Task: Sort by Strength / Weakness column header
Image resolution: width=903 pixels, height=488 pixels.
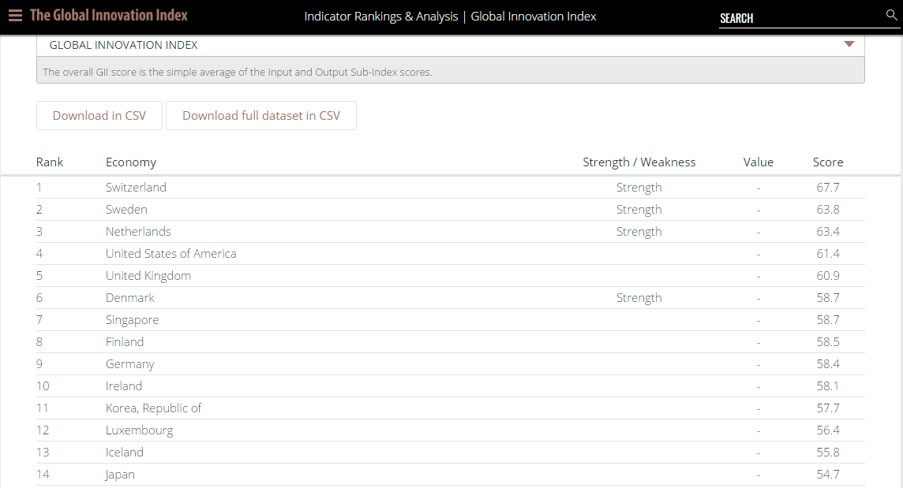Action: coord(639,162)
